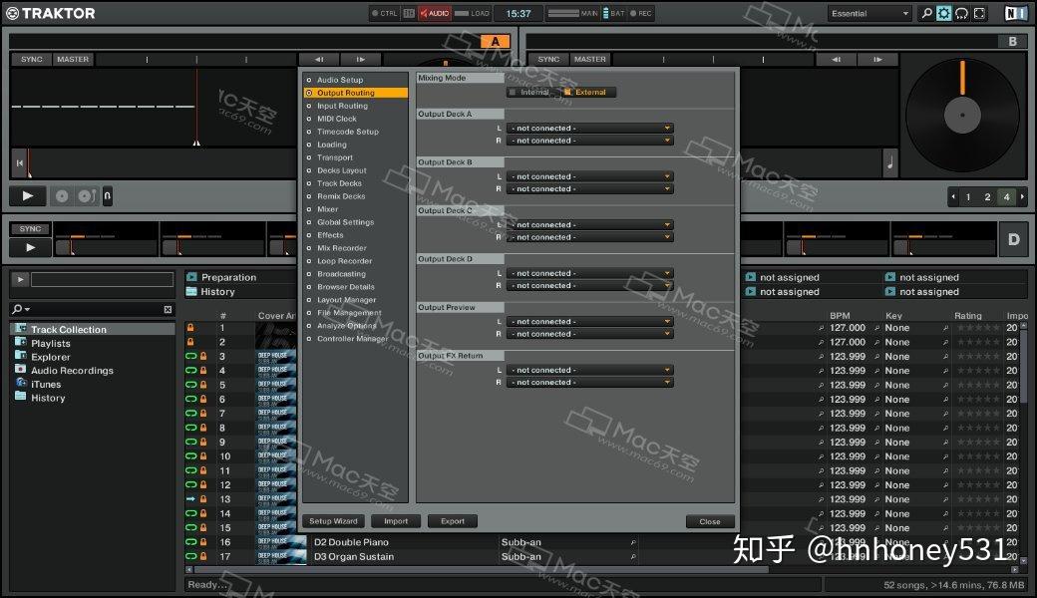Toggle the Deck A flux/magnet button
The image size is (1037, 598).
point(107,196)
